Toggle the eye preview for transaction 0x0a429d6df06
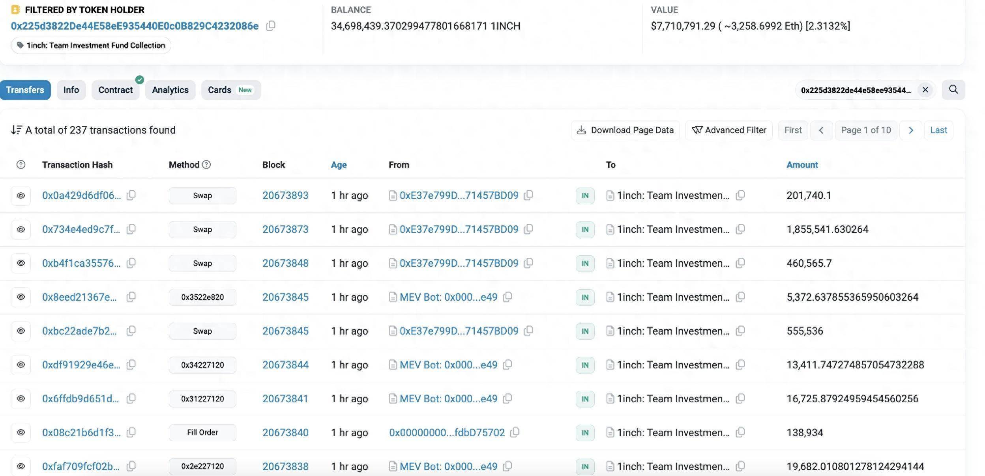 tap(21, 195)
